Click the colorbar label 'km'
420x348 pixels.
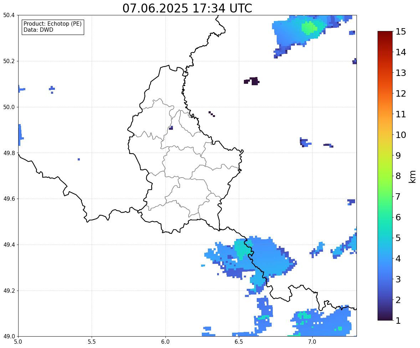tap(412, 176)
